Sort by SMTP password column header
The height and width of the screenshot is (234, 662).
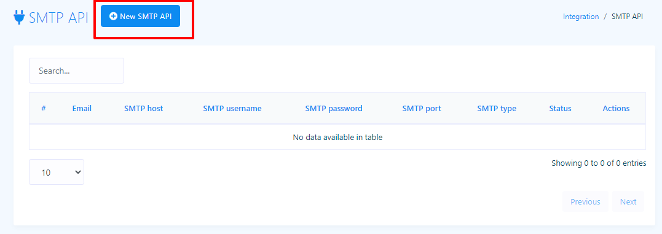pyautogui.click(x=334, y=108)
